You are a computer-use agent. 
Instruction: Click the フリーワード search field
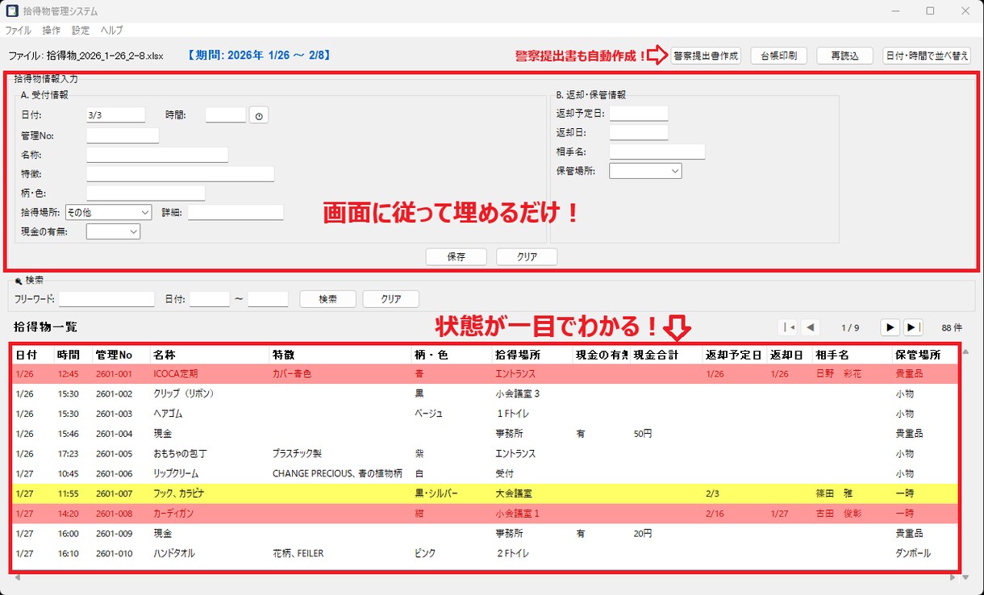click(x=106, y=299)
